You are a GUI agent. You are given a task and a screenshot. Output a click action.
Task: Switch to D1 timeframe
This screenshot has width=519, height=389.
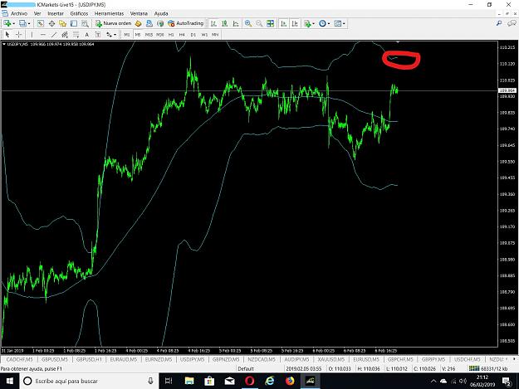click(x=193, y=35)
